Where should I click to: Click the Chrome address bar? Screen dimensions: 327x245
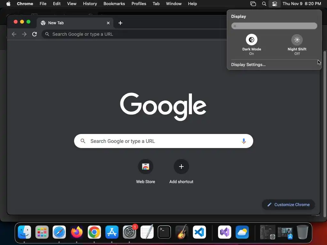coord(133,34)
